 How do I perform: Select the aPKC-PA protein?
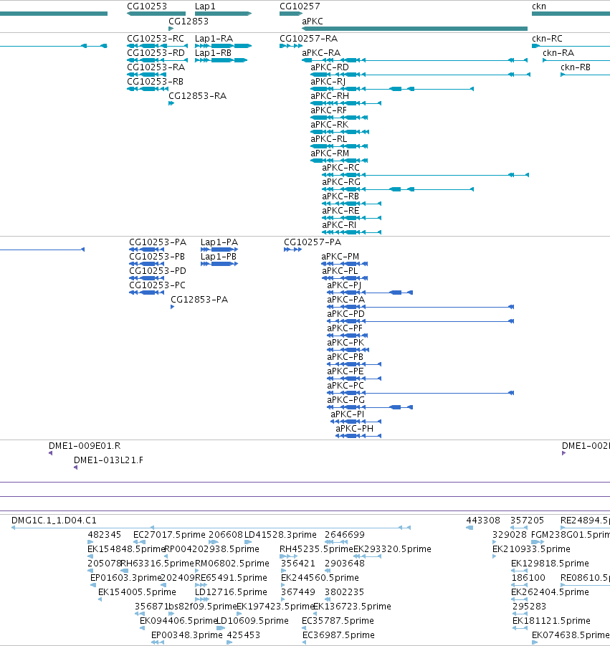[420, 307]
